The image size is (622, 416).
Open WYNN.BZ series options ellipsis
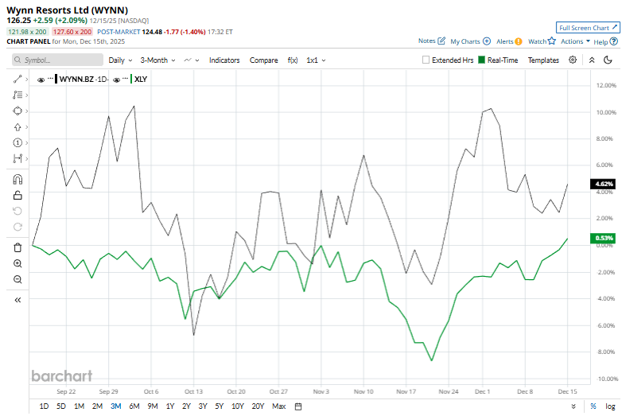pos(50,79)
